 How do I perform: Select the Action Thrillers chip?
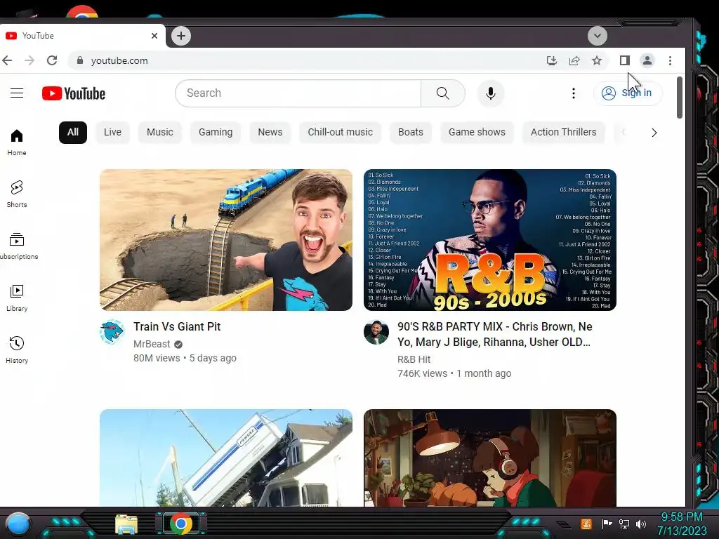pyautogui.click(x=564, y=133)
